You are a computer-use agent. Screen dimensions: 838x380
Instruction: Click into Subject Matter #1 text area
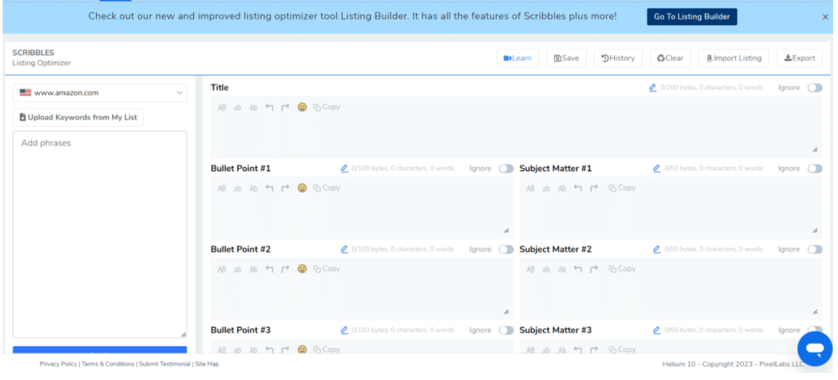coord(671,208)
